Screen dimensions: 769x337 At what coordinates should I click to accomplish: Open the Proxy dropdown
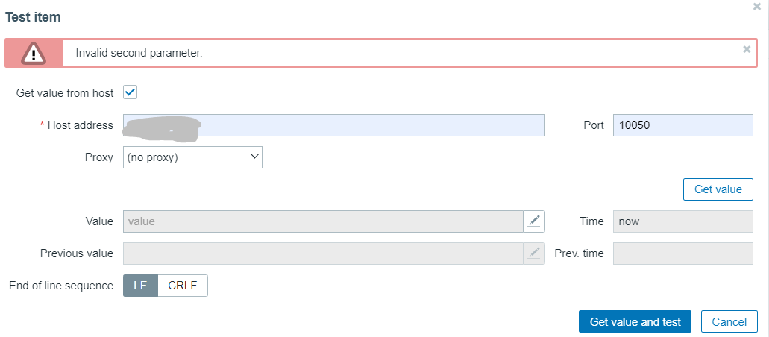(192, 157)
